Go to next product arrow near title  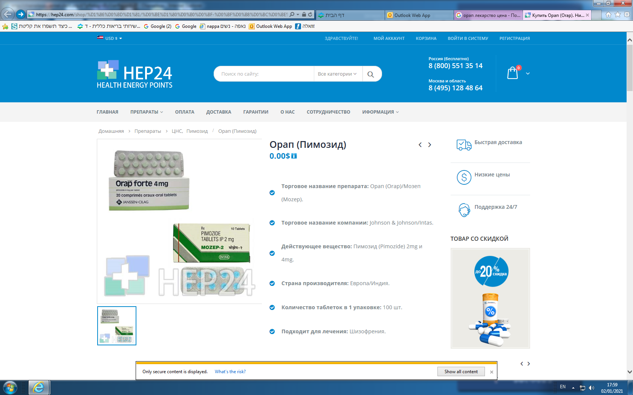[430, 145]
